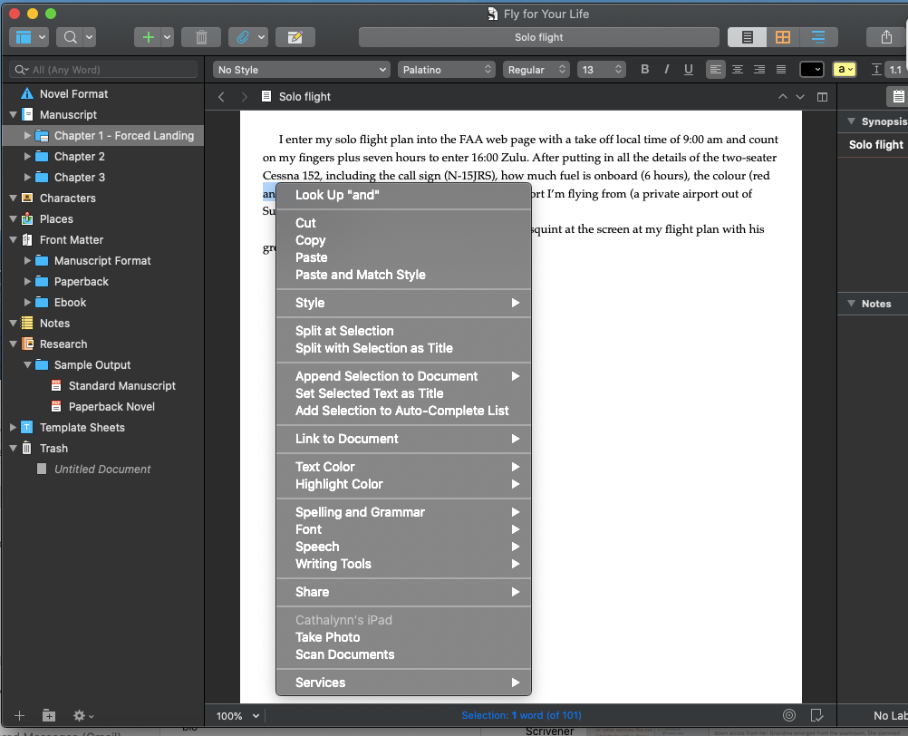Viewport: 908px width, 736px height.
Task: Click the share icon in the toolbar
Action: click(888, 37)
